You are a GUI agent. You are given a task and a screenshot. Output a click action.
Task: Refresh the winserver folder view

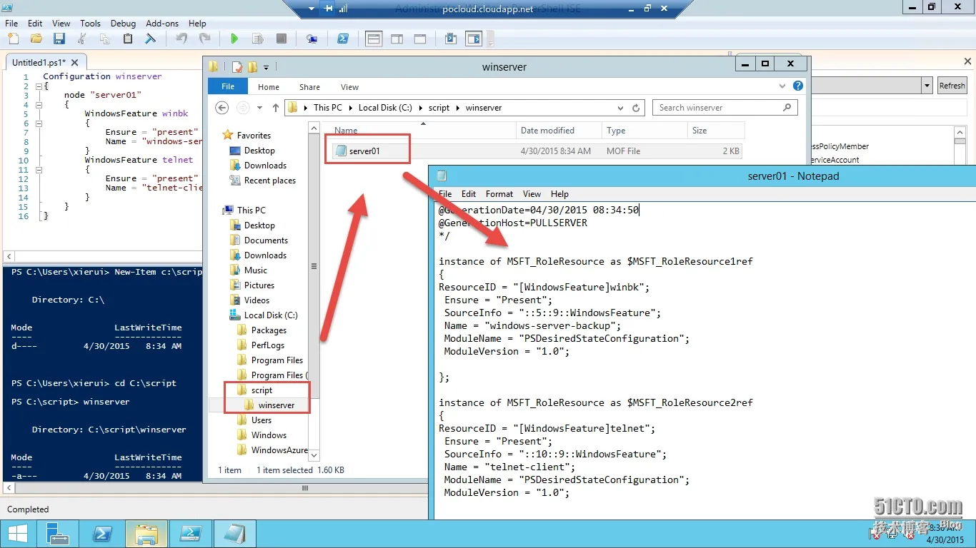point(636,108)
